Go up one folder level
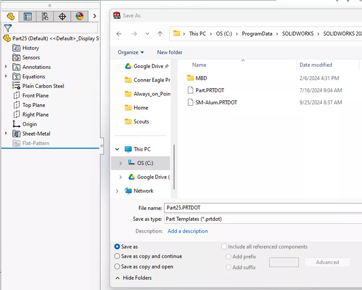The height and width of the screenshot is (290, 362). 160,34
